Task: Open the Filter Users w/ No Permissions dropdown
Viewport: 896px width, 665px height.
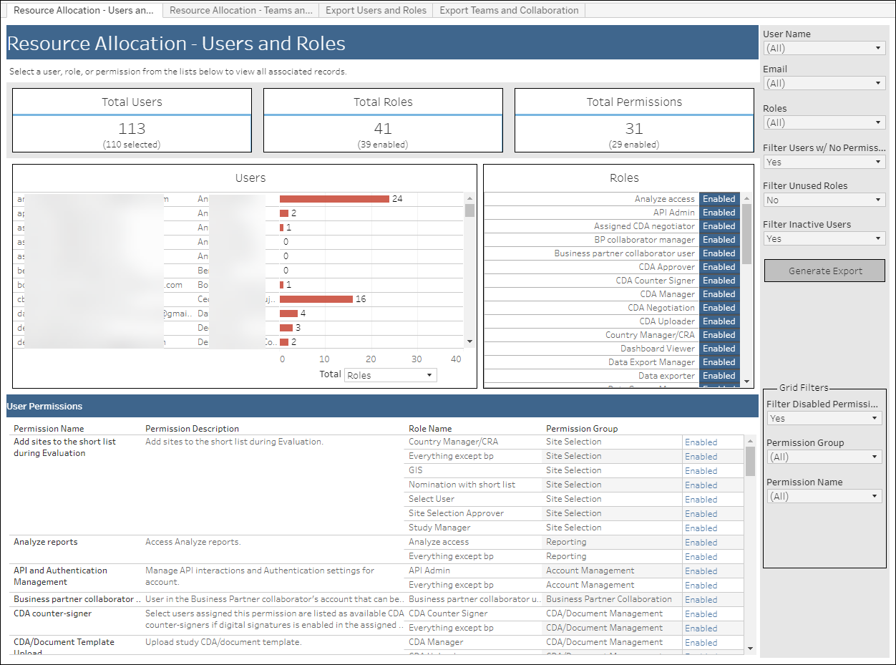Action: [824, 161]
